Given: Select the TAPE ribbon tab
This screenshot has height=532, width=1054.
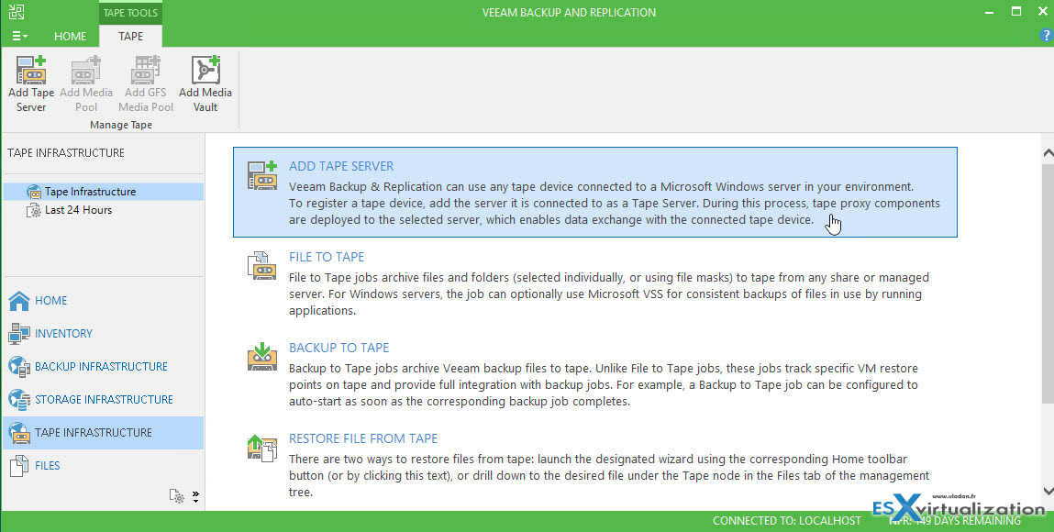Looking at the screenshot, I should [x=130, y=37].
